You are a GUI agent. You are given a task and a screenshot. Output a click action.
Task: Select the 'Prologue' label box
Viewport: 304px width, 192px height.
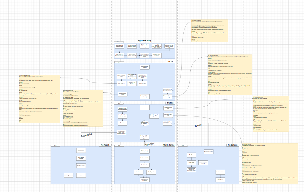click(119, 42)
